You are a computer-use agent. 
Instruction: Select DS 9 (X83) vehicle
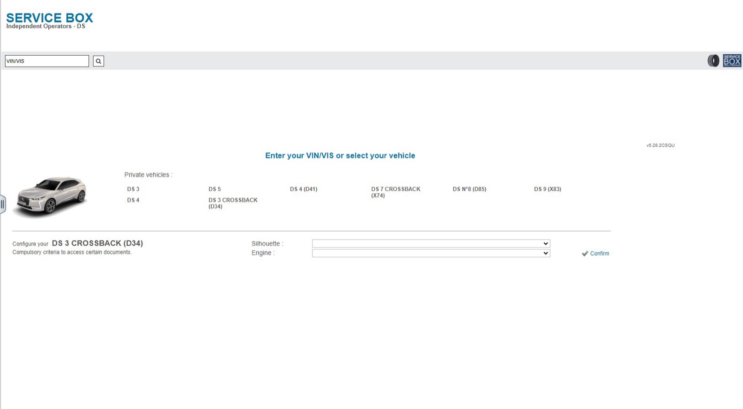tap(547, 189)
